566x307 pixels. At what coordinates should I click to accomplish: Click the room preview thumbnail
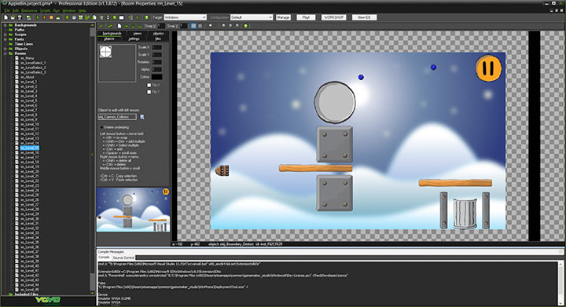pyautogui.click(x=133, y=210)
